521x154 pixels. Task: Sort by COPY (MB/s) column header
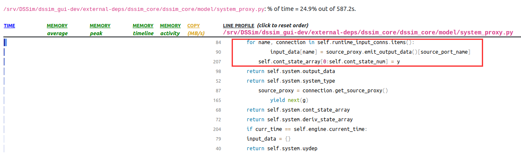[196, 29]
